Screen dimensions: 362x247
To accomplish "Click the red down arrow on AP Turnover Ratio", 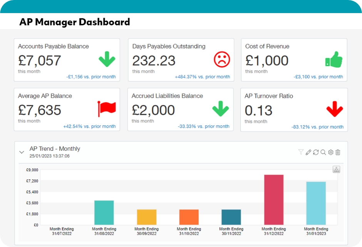I will 334,110.
